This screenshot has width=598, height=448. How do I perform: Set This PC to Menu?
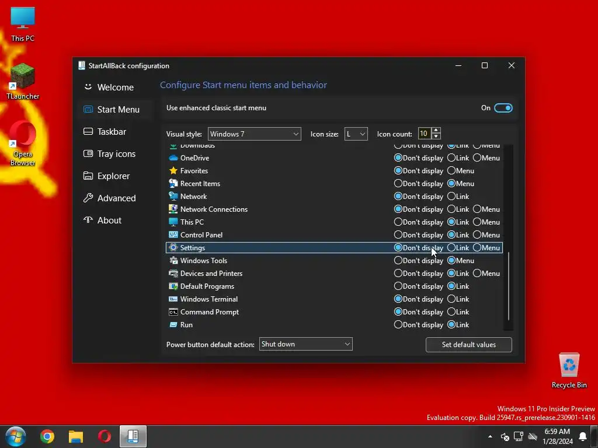coord(477,222)
